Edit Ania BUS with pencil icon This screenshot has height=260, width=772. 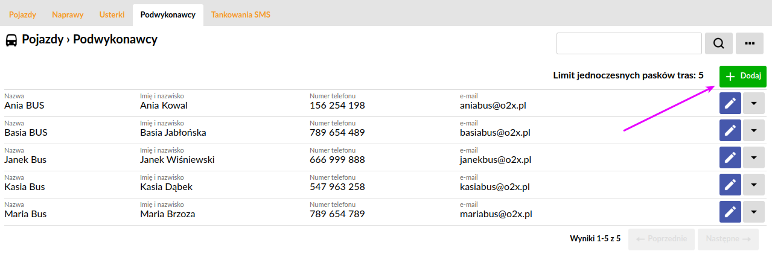730,103
